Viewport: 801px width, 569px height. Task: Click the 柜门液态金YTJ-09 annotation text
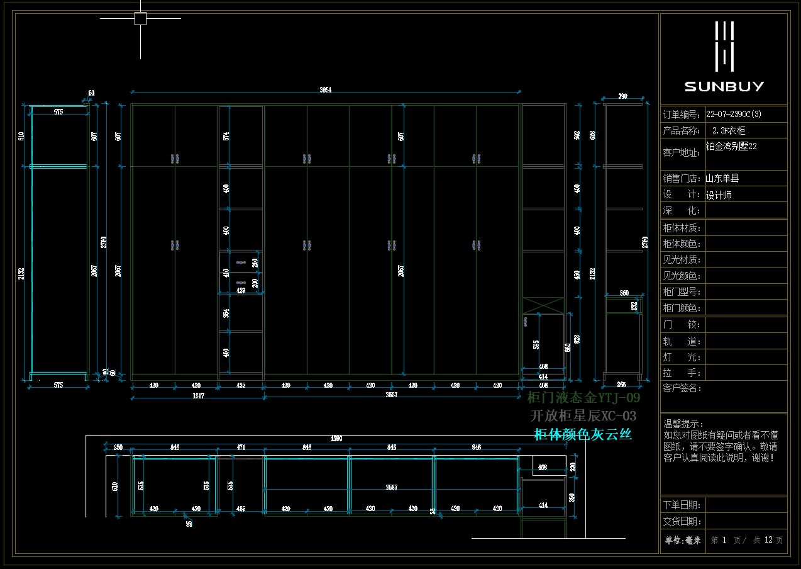click(x=583, y=398)
